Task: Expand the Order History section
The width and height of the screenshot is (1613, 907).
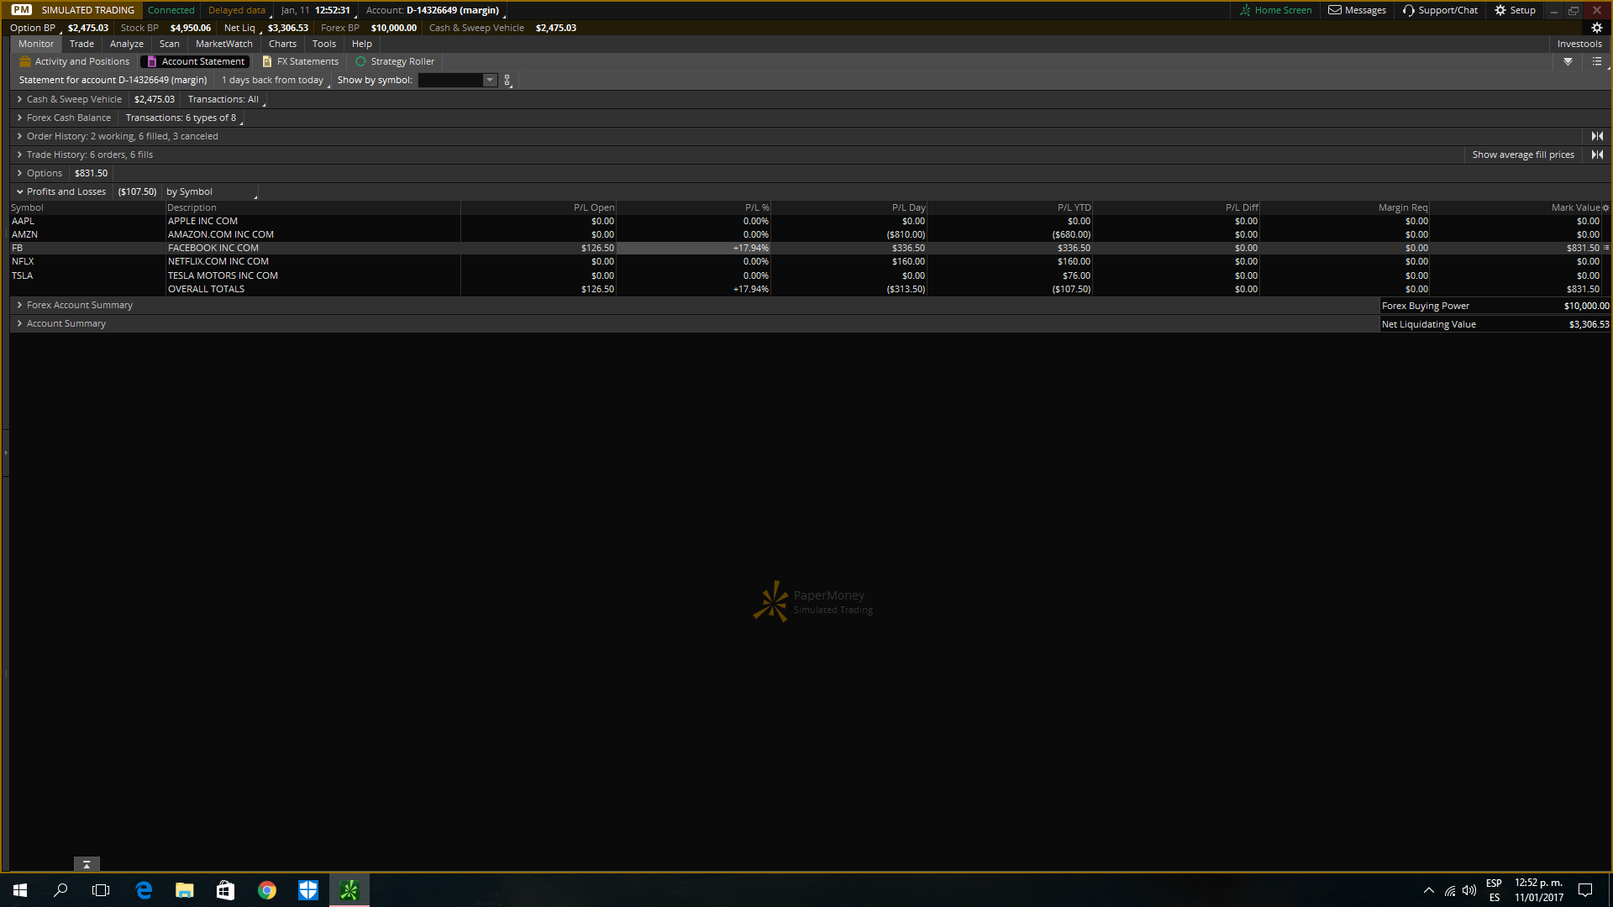Action: coord(19,136)
